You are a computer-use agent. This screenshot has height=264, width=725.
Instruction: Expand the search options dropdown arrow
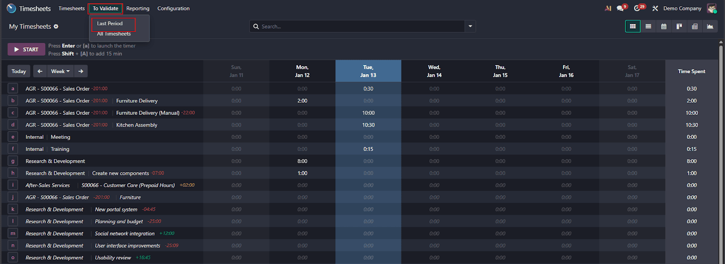pos(470,26)
